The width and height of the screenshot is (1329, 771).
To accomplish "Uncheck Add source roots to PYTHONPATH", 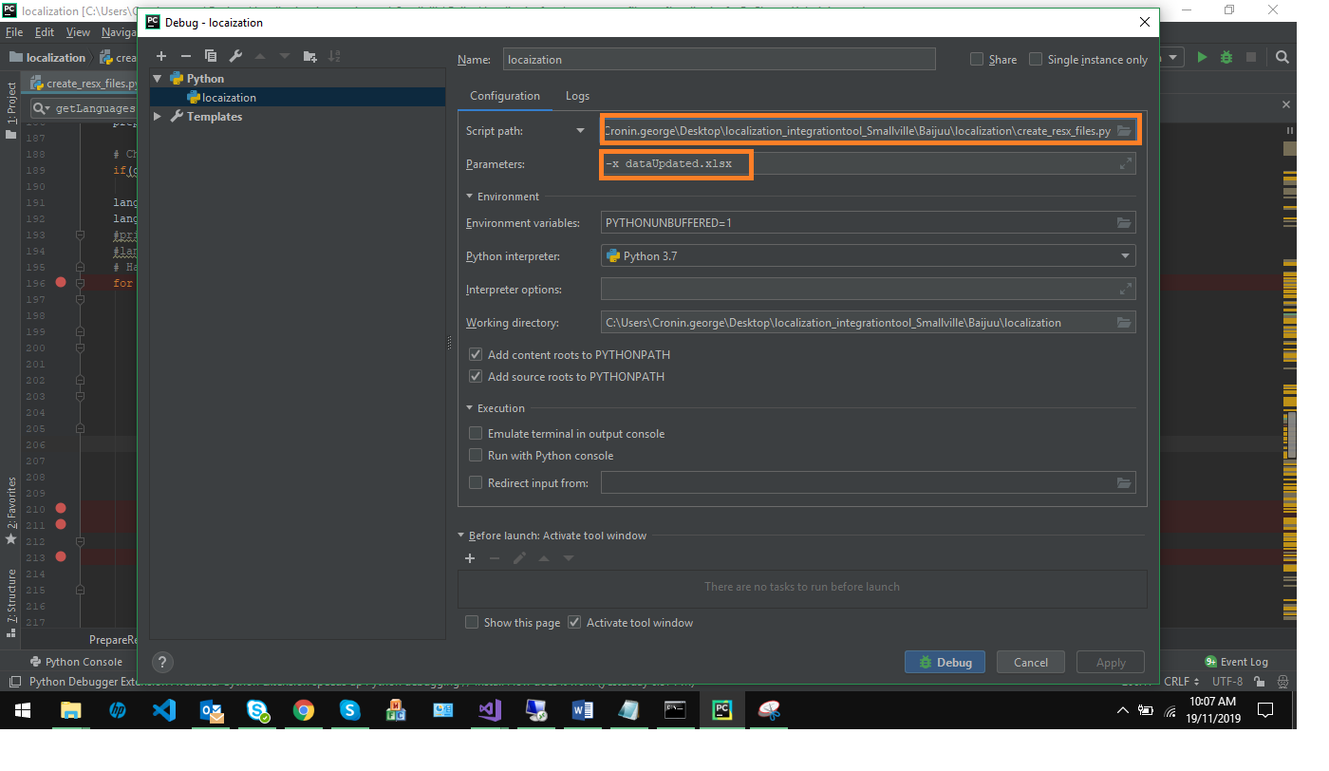I will pos(475,375).
